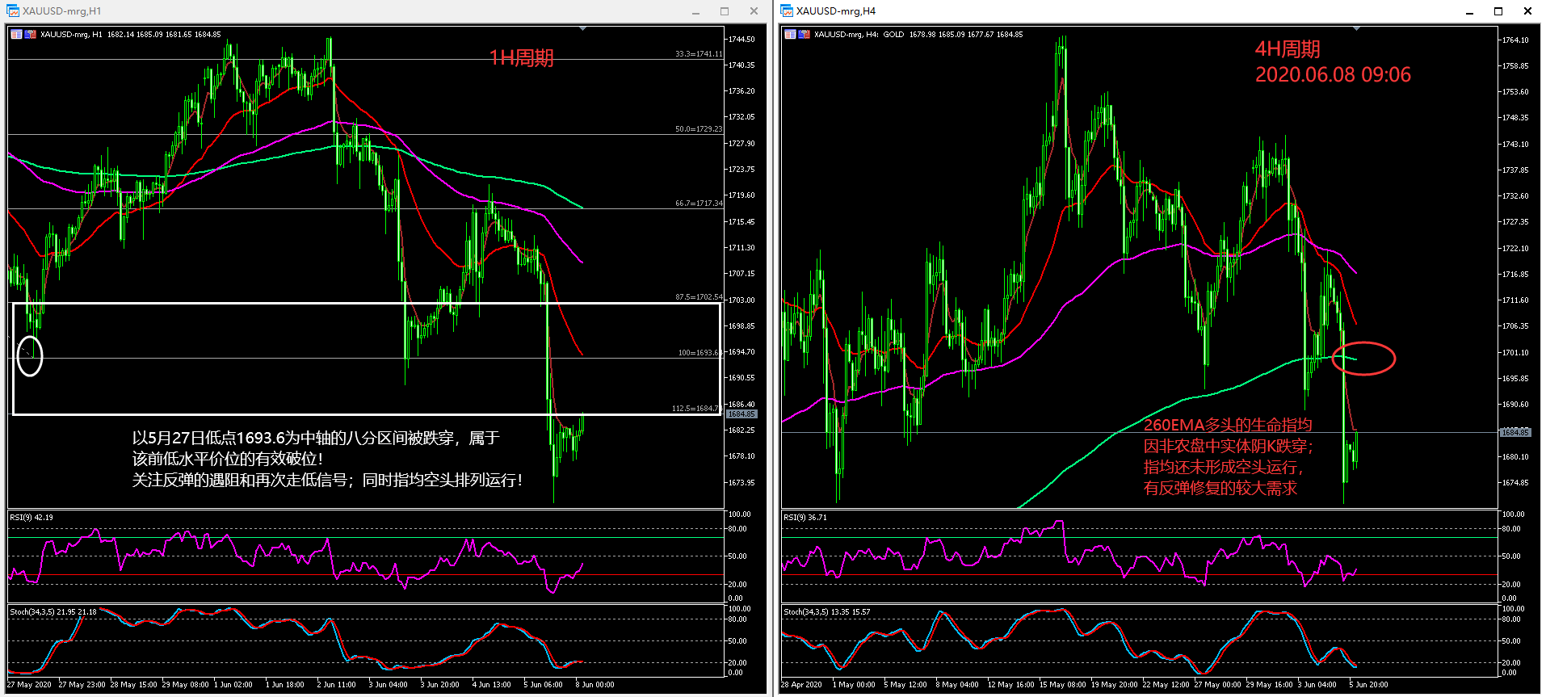Click the Fibonacci label 33.3=1741.11
This screenshot has width=1546, height=697.
point(699,54)
